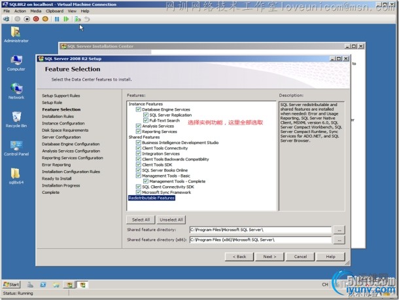Select the Redistributable Features row
The image size is (399, 300).
pyautogui.click(x=151, y=198)
